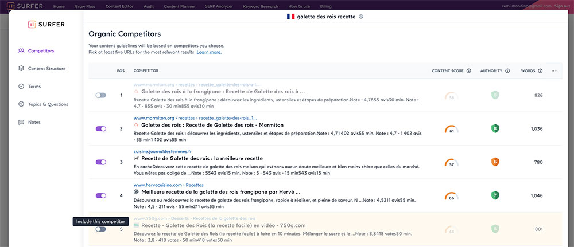Click the Content Structure layers icon
The width and height of the screenshot is (574, 247).
coord(21,68)
